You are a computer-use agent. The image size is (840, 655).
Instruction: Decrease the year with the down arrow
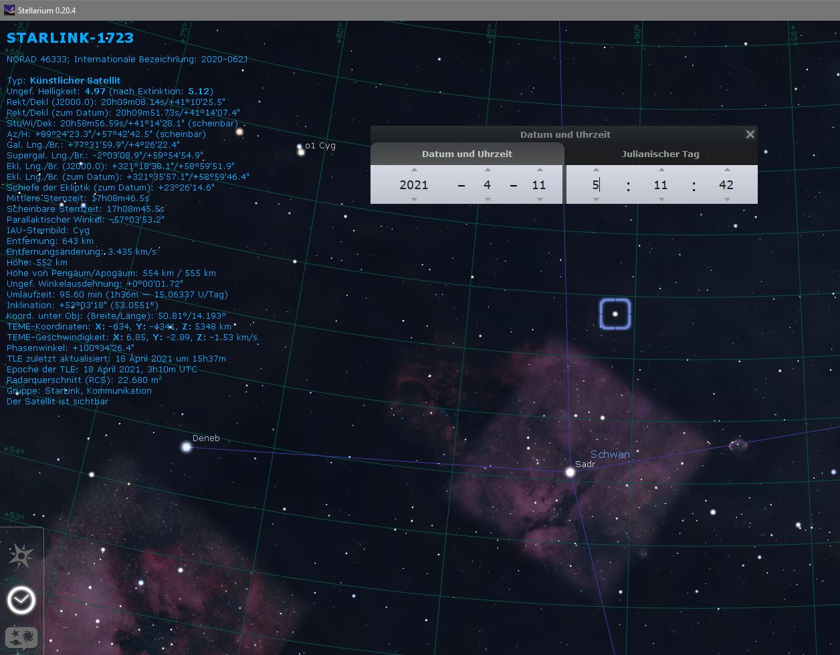(x=414, y=199)
